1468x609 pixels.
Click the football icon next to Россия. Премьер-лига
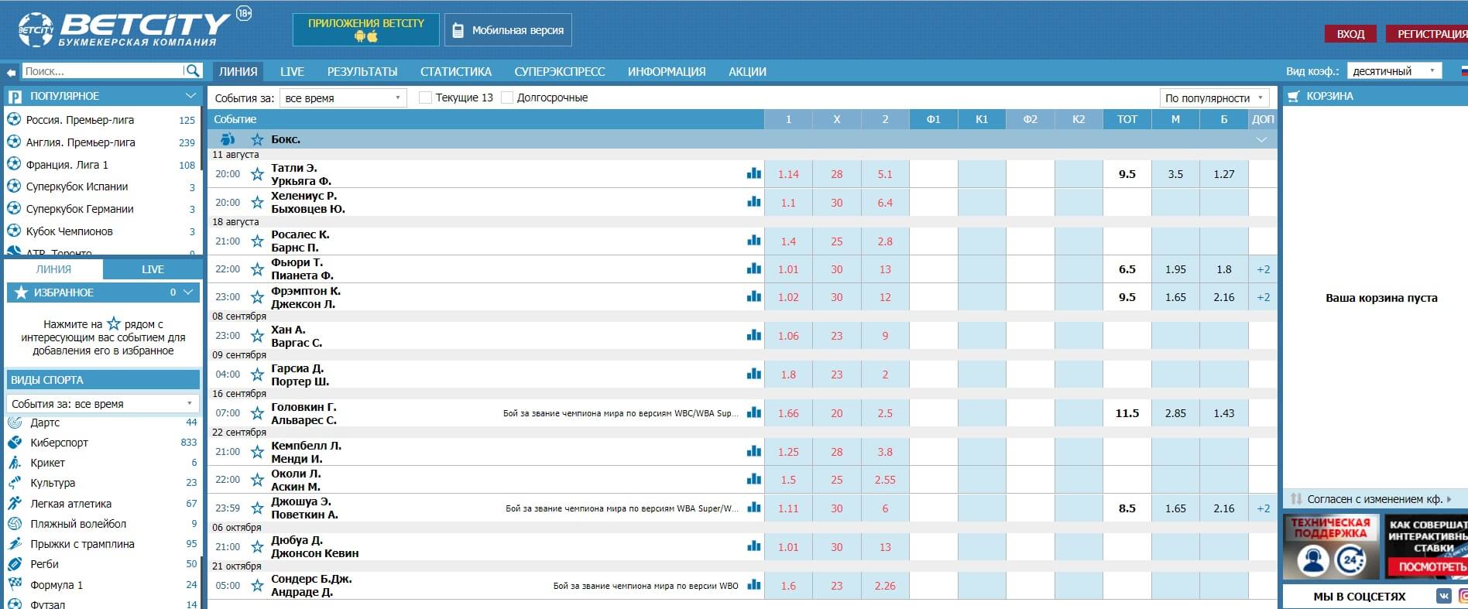click(14, 120)
